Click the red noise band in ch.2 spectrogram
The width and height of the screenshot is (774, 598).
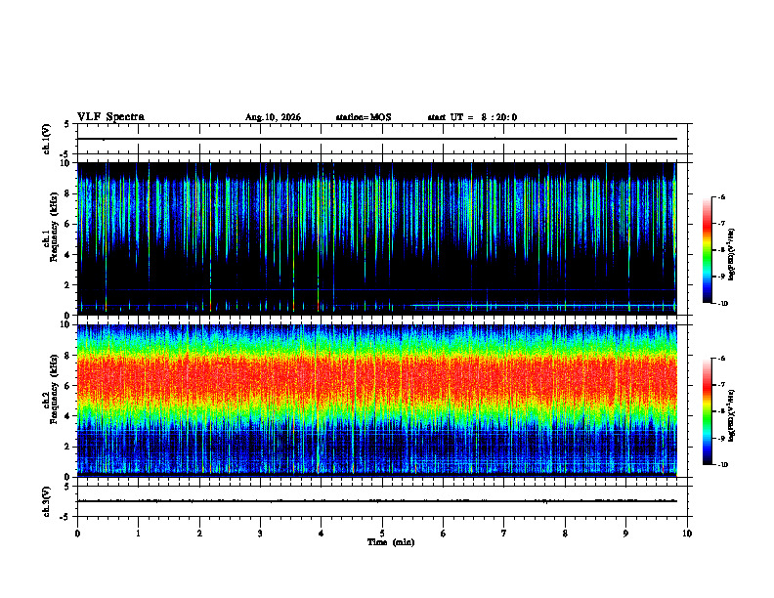pos(377,380)
